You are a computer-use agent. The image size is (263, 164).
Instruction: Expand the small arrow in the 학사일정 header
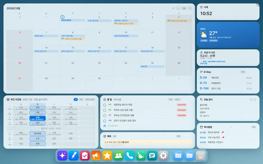pyautogui.click(x=231, y=127)
